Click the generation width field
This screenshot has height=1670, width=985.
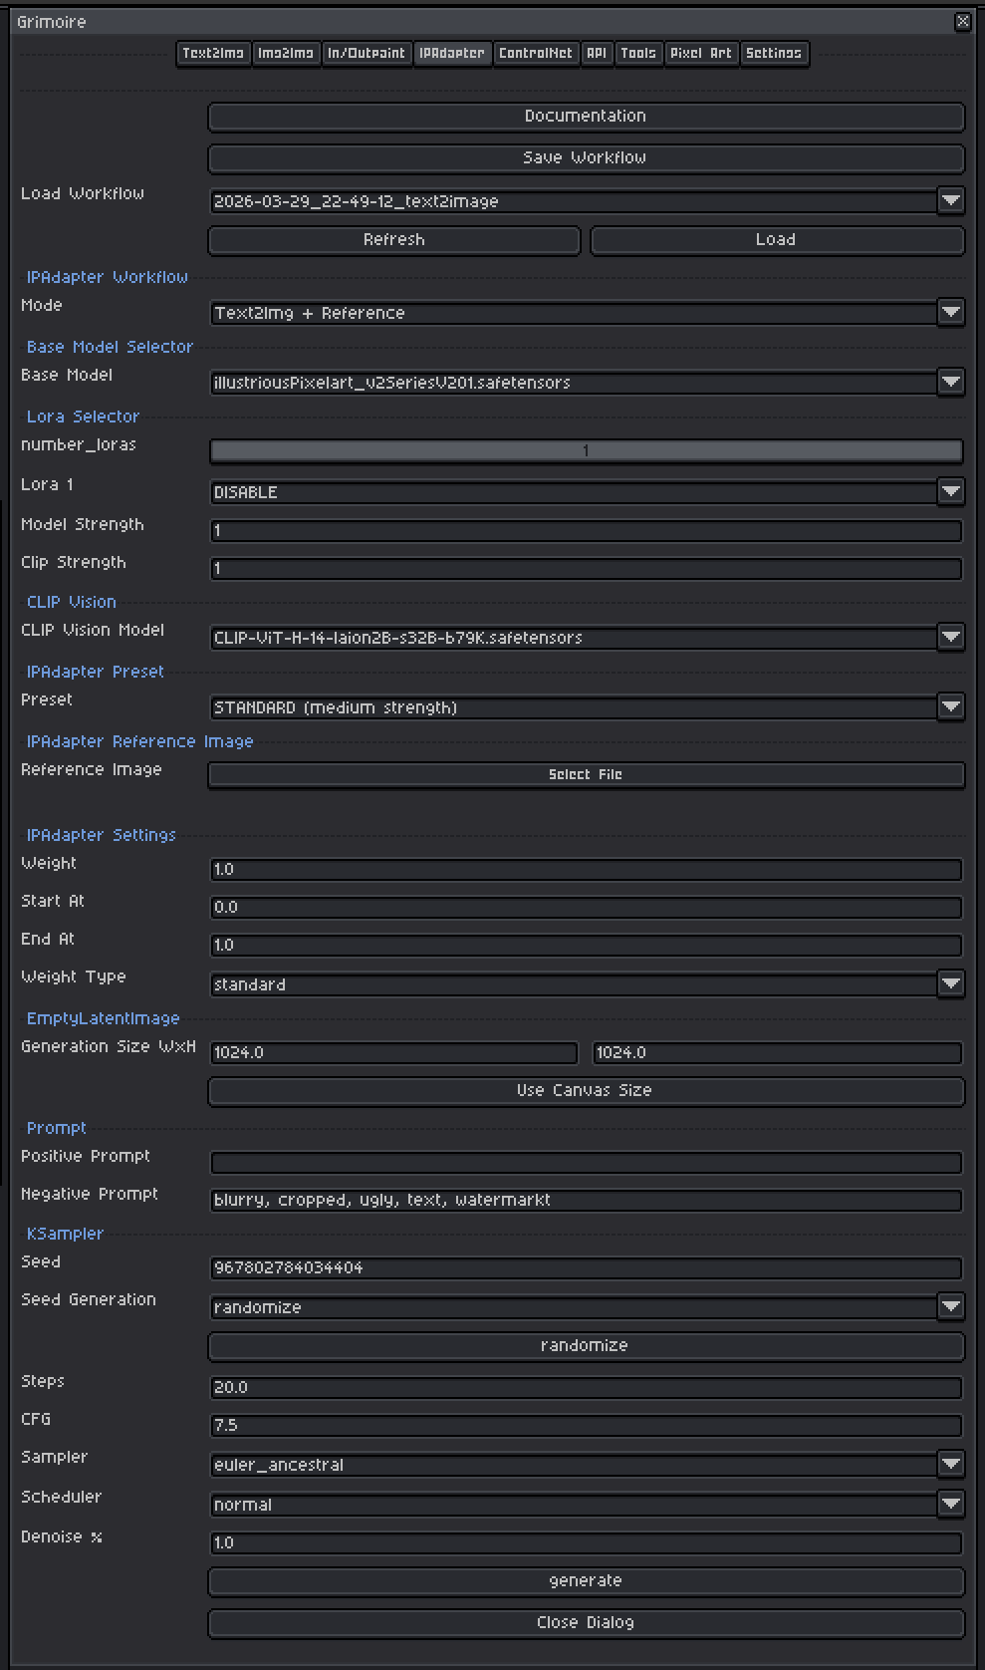coord(394,1053)
